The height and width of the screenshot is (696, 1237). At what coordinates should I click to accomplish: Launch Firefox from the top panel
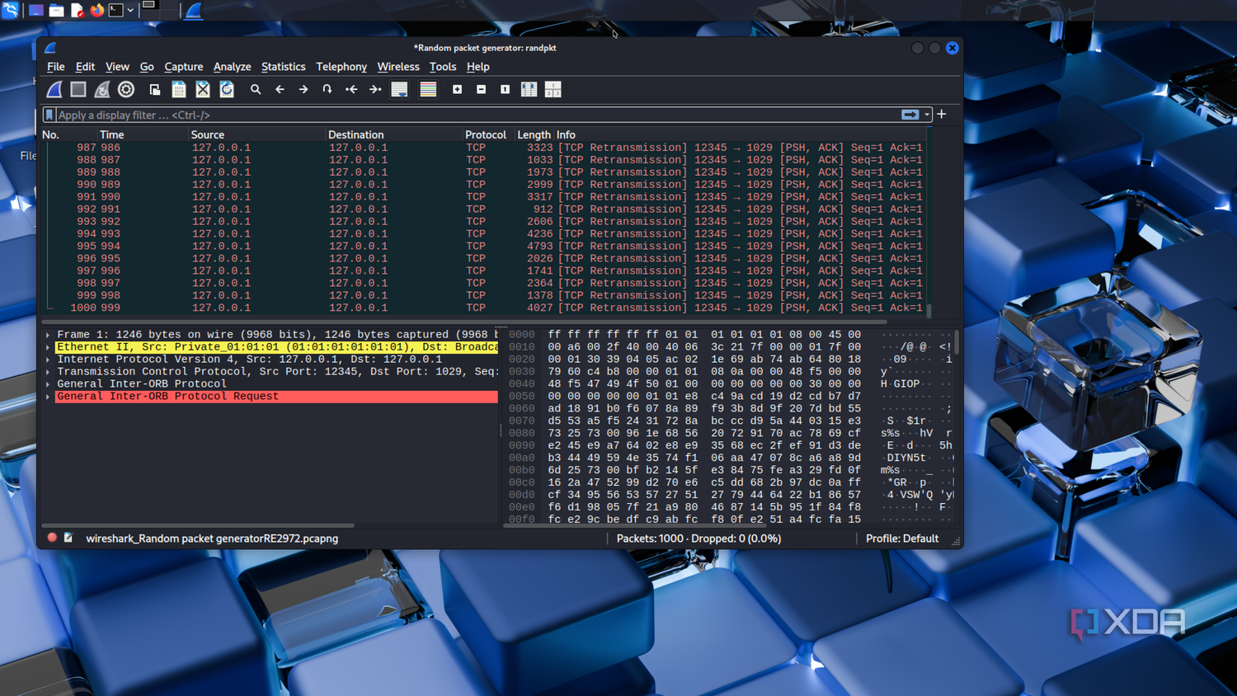tap(97, 10)
